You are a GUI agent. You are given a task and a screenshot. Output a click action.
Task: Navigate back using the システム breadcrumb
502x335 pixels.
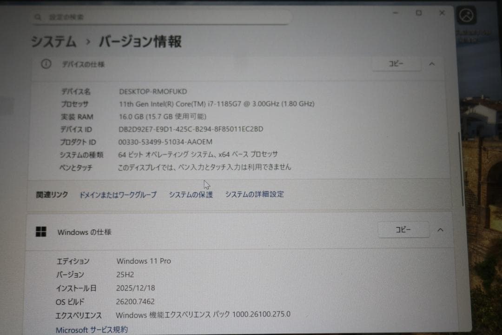(x=53, y=42)
